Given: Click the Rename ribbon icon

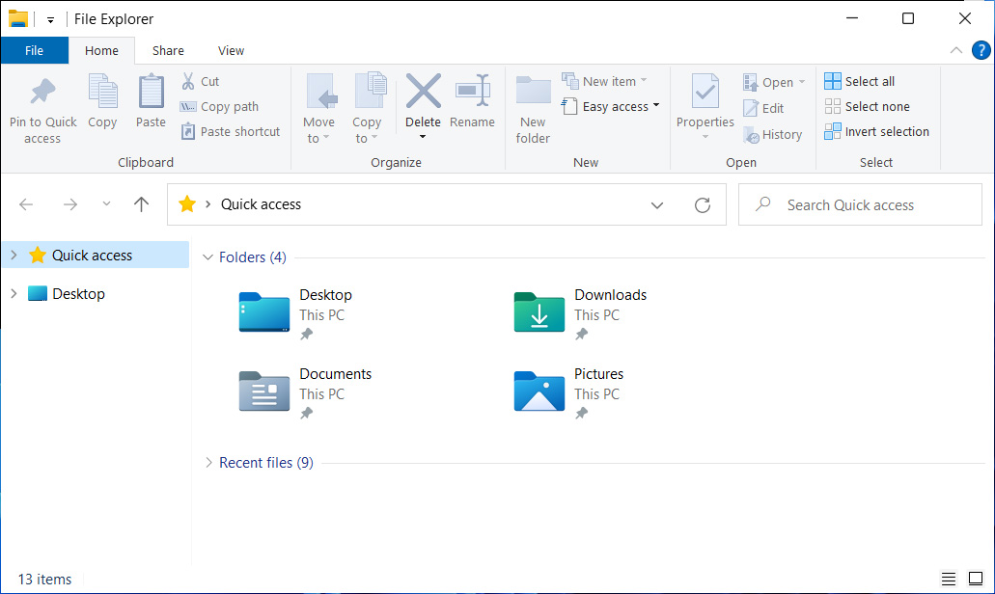Looking at the screenshot, I should pyautogui.click(x=473, y=91).
